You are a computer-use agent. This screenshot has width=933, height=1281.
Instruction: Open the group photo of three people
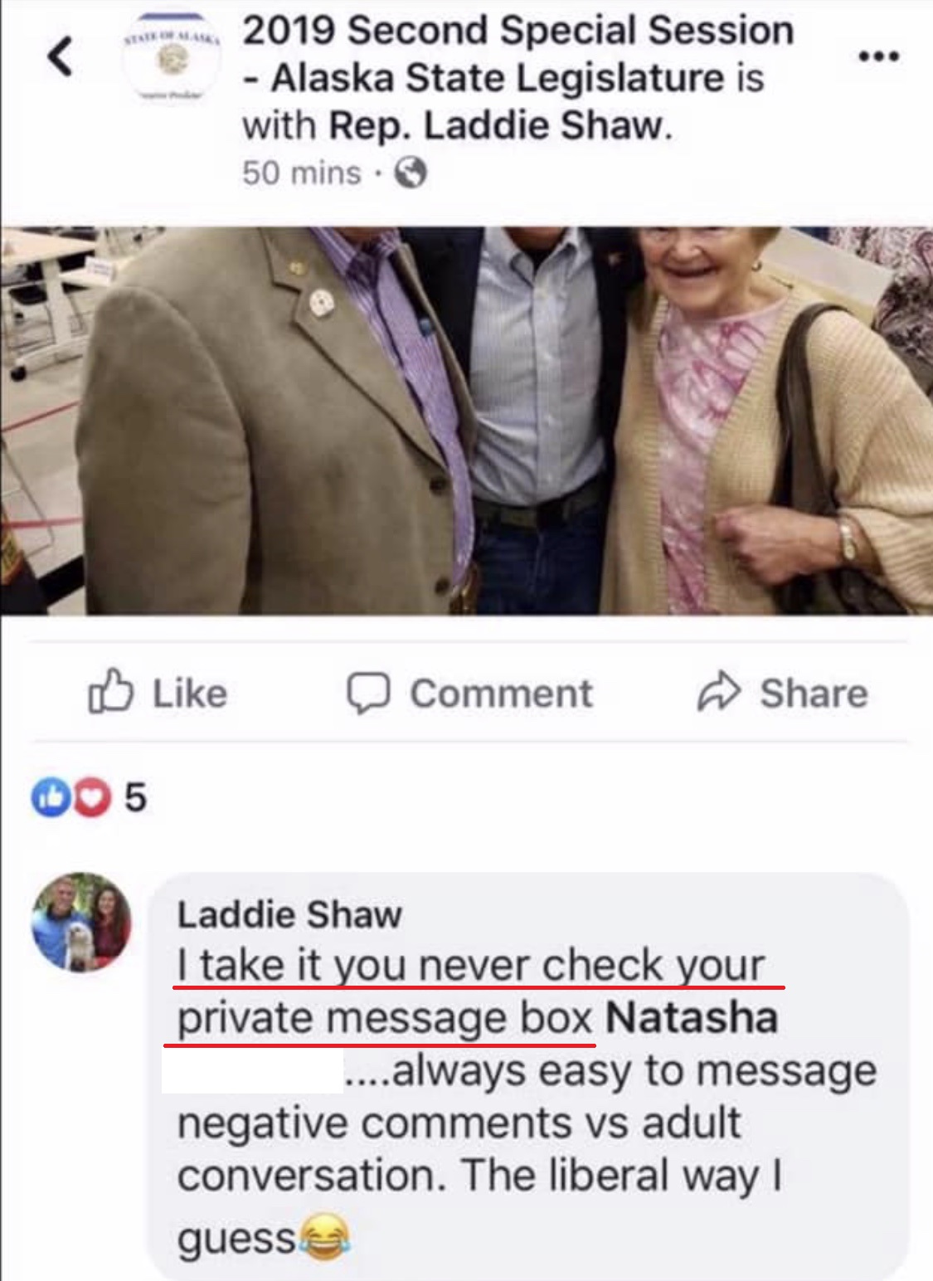tap(466, 421)
